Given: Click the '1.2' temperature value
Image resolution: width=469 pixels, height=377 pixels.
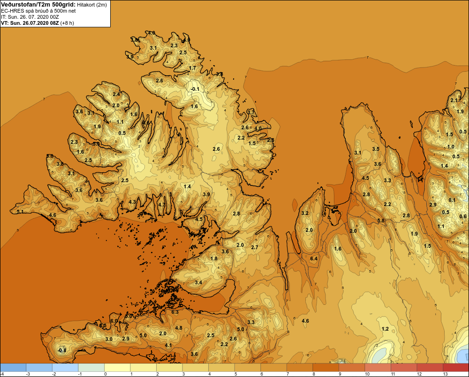Looking at the screenshot, I should [385, 329].
